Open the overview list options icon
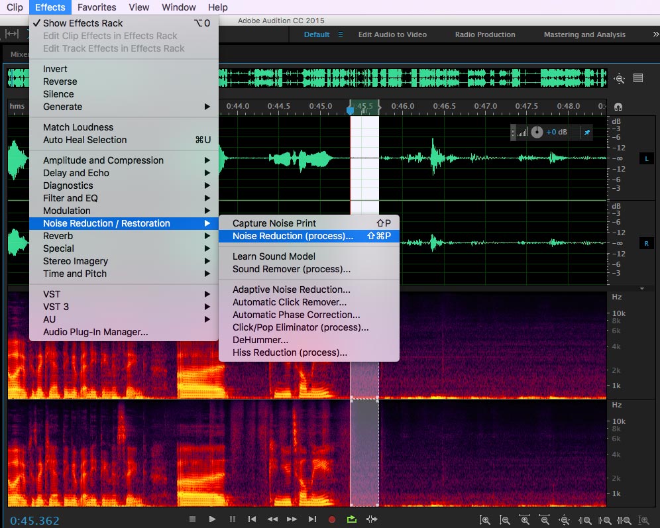This screenshot has height=528, width=660. pos(638,78)
